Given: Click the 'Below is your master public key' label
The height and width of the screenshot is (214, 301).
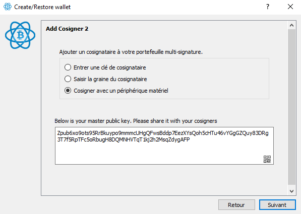Looking at the screenshot, I should 136,121.
